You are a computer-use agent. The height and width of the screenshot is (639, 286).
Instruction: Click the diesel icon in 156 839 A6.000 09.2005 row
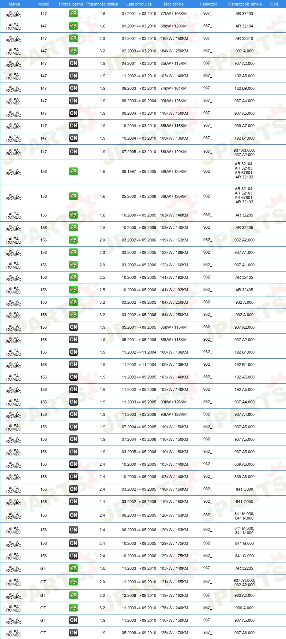click(x=74, y=464)
